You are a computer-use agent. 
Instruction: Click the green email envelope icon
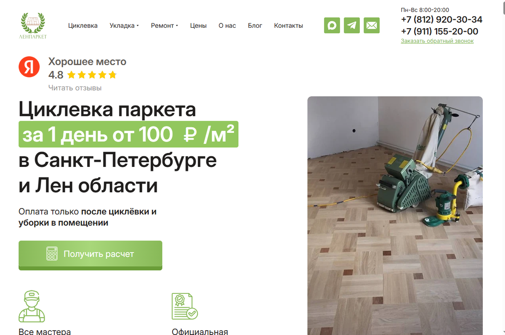click(x=372, y=25)
